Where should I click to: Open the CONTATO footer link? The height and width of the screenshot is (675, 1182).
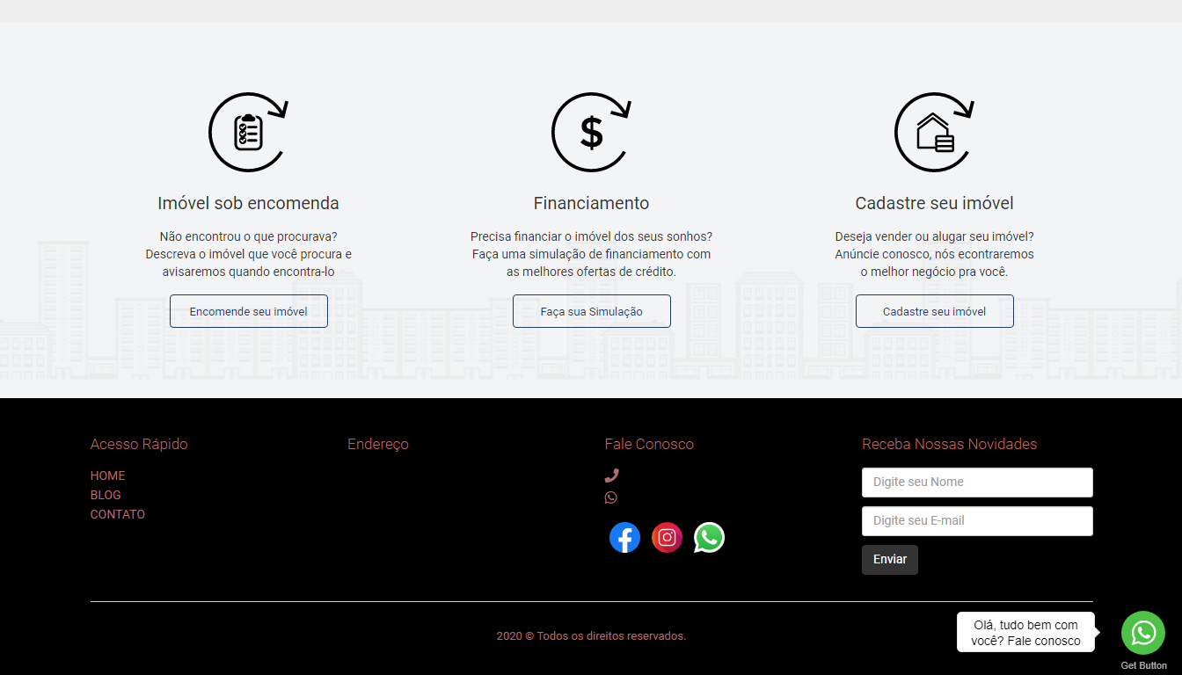pyautogui.click(x=118, y=514)
